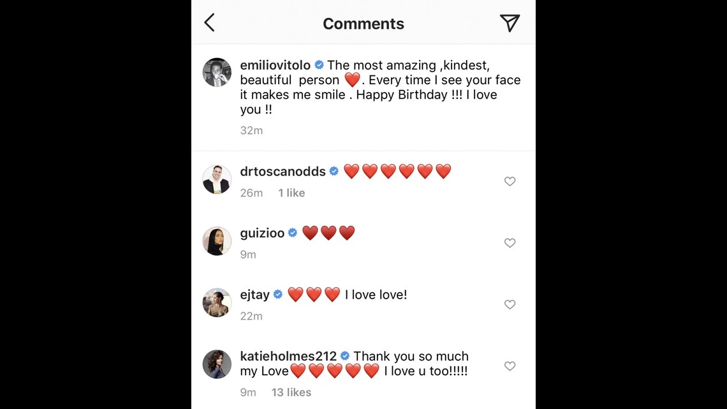Open the share comment paper plane icon
This screenshot has height=409, width=727.
509,23
